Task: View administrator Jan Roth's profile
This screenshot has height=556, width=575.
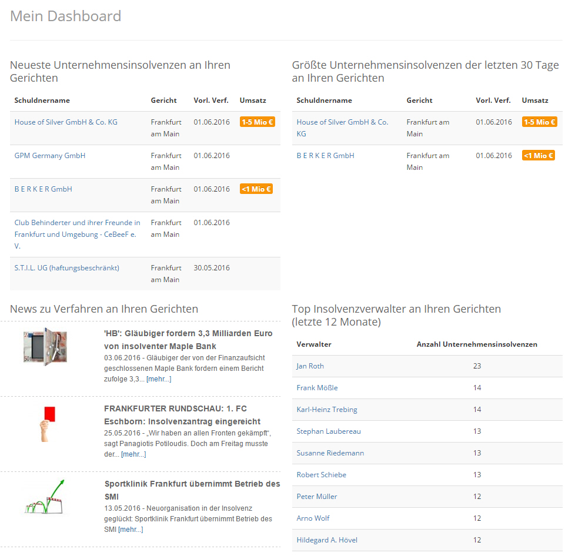Action: [x=310, y=366]
